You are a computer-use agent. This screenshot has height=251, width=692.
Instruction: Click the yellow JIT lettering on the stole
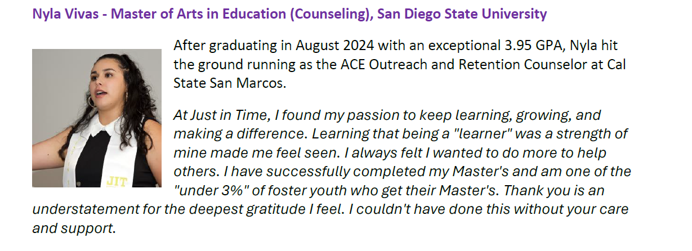coord(116,181)
